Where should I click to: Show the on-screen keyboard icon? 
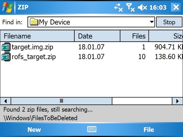click(x=92, y=129)
